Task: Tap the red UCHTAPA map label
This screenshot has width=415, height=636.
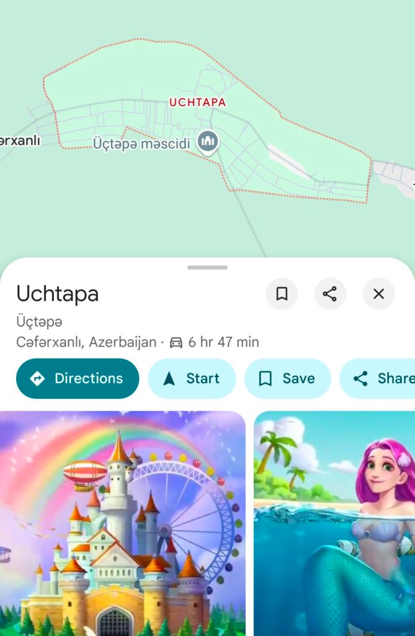Action: coord(197,102)
